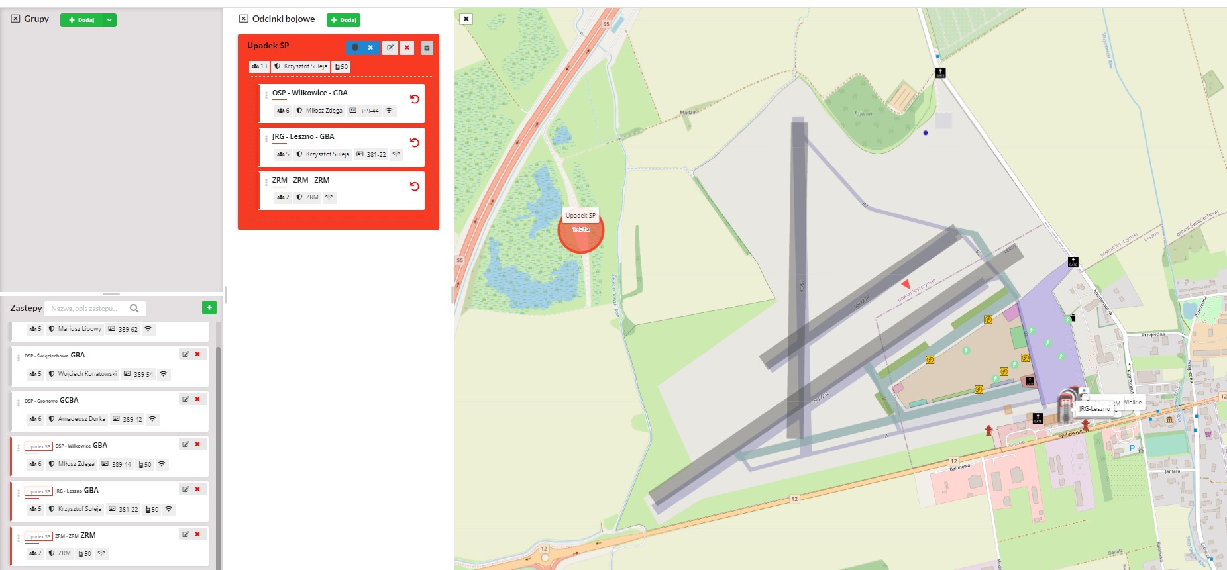Open the dropdown arrow next to Grupy Dodaj

pyautogui.click(x=109, y=20)
